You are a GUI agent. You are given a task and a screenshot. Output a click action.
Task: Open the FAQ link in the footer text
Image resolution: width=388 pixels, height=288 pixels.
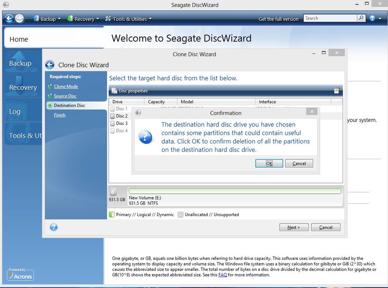point(223,275)
